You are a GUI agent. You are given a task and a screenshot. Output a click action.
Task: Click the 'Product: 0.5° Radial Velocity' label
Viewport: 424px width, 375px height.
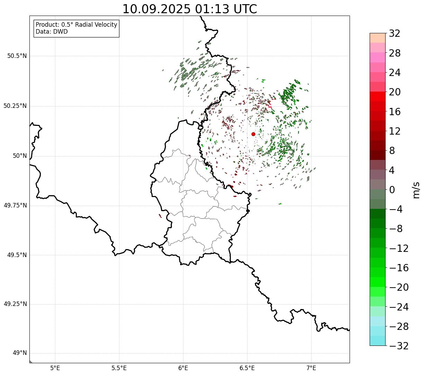(x=76, y=25)
